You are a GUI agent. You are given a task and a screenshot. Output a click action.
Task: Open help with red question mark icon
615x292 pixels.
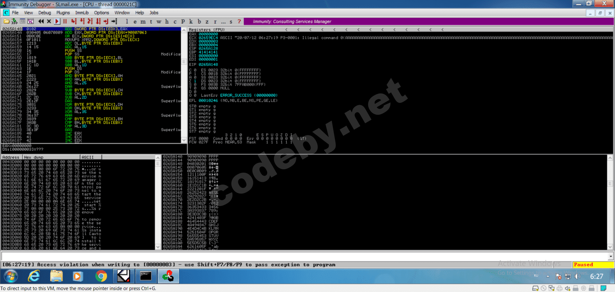239,21
